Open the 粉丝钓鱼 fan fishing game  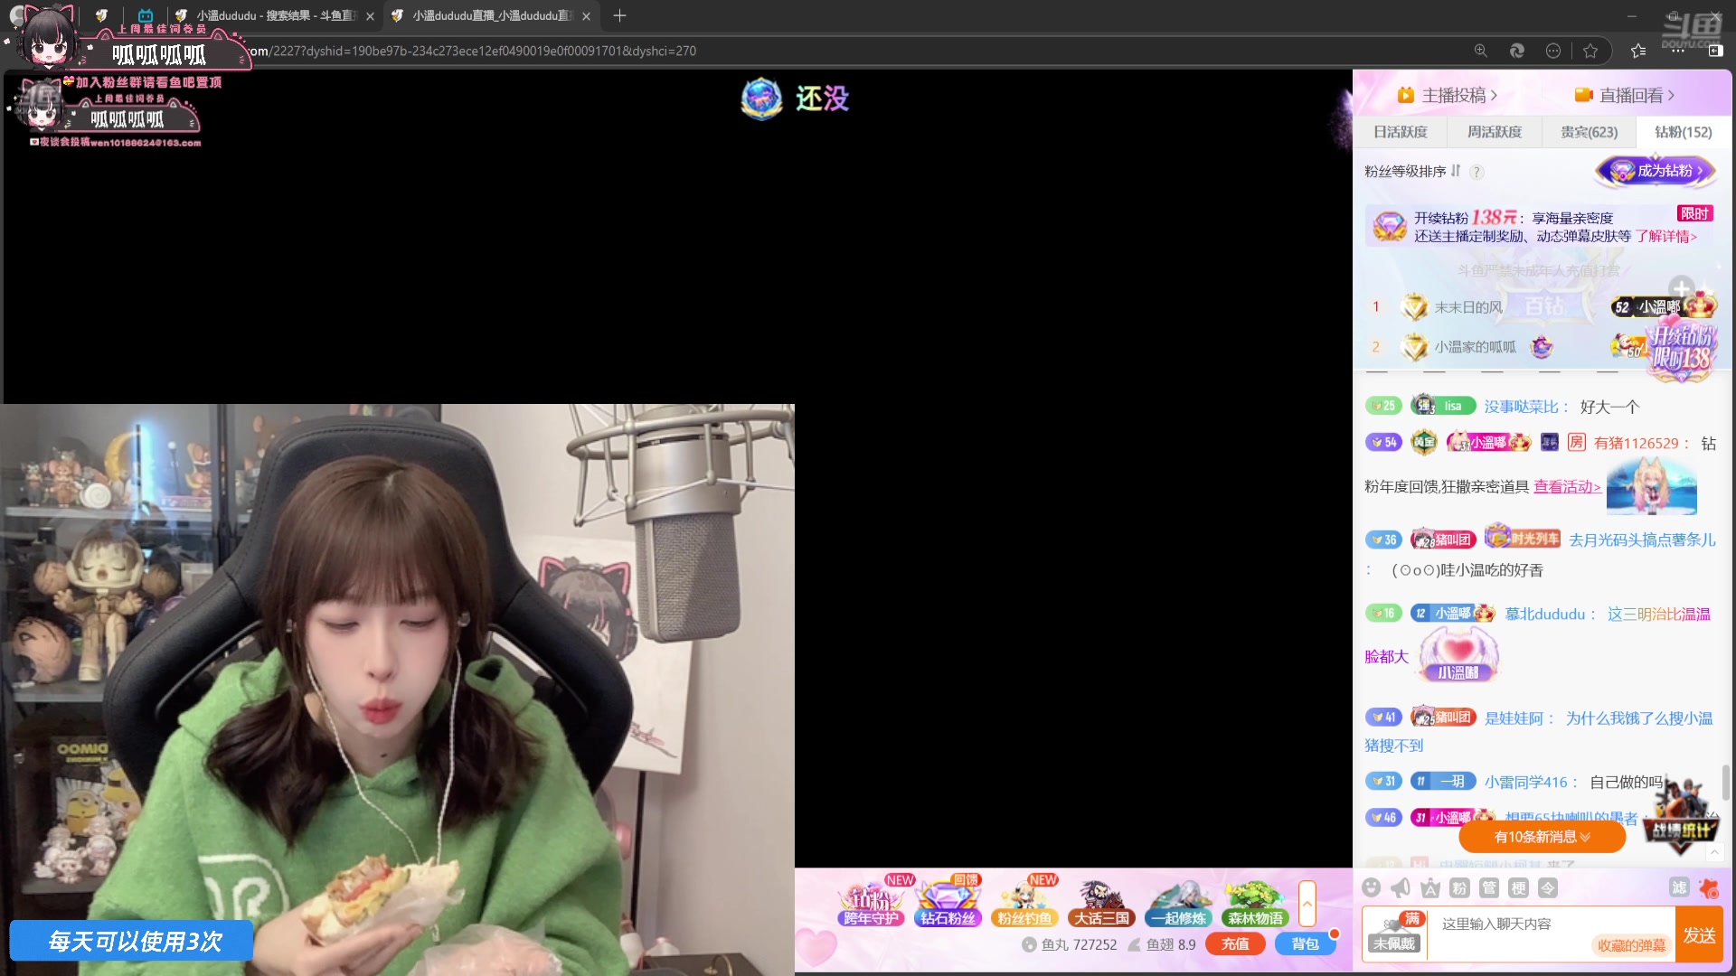tap(1024, 902)
